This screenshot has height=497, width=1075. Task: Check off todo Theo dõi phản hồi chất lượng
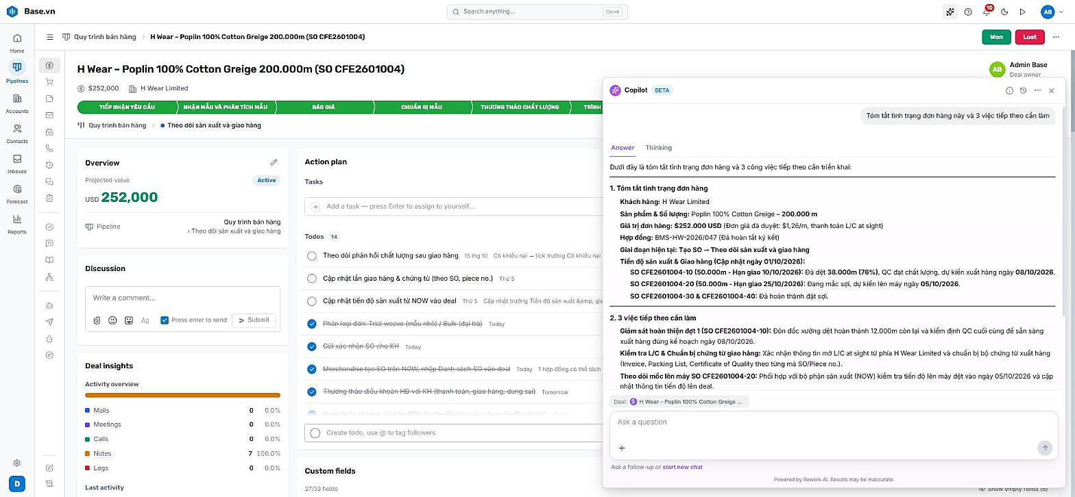click(312, 255)
